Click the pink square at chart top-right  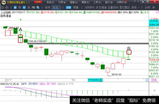[x=157, y=12]
